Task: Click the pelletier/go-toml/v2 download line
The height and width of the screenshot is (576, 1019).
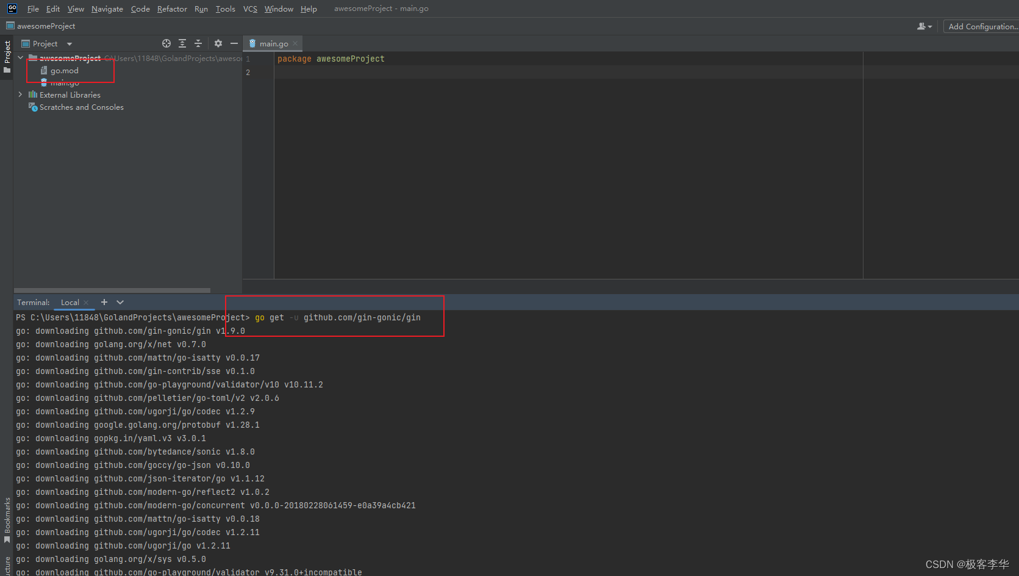Action: (x=148, y=398)
